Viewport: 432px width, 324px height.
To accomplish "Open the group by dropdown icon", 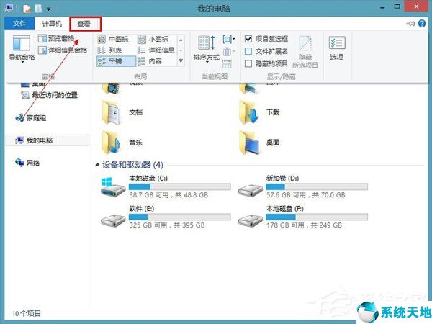I will click(229, 39).
